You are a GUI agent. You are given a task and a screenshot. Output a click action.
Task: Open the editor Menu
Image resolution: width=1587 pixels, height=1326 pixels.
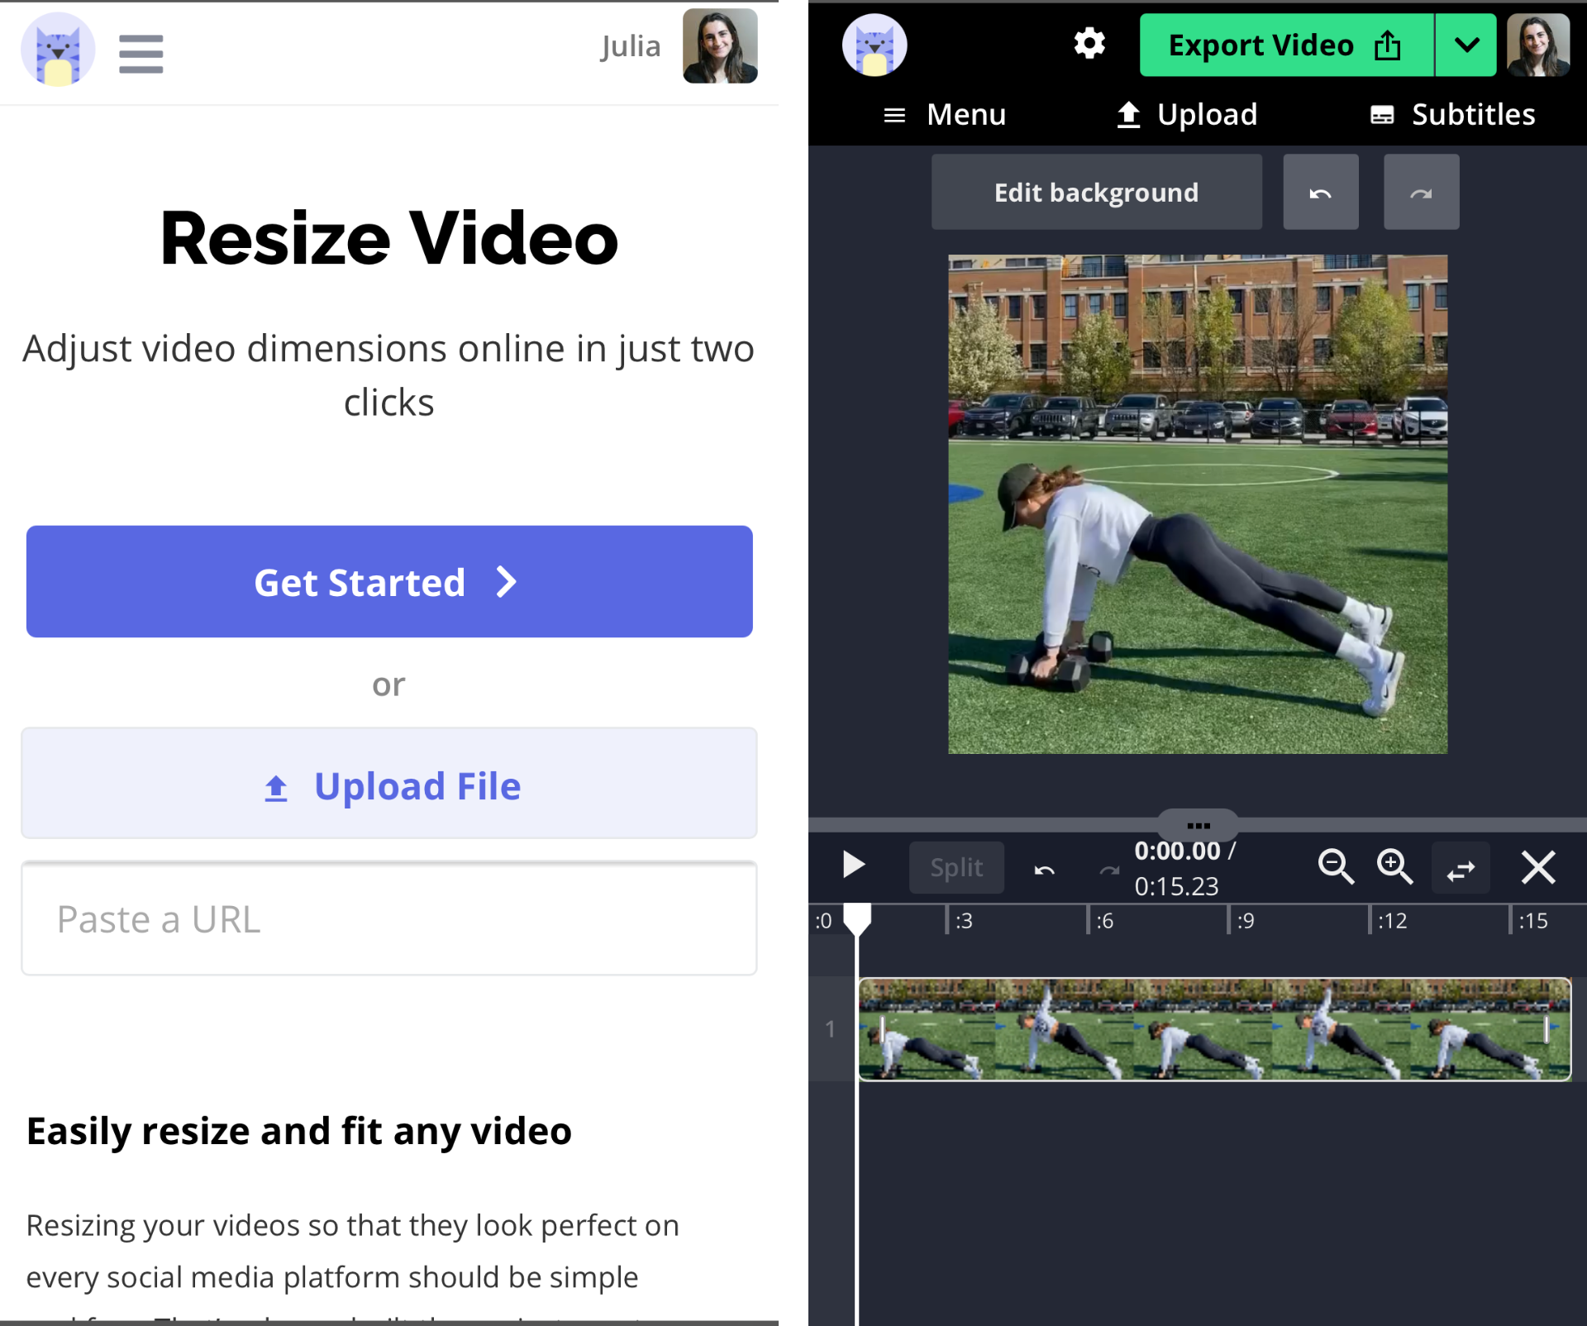click(945, 114)
